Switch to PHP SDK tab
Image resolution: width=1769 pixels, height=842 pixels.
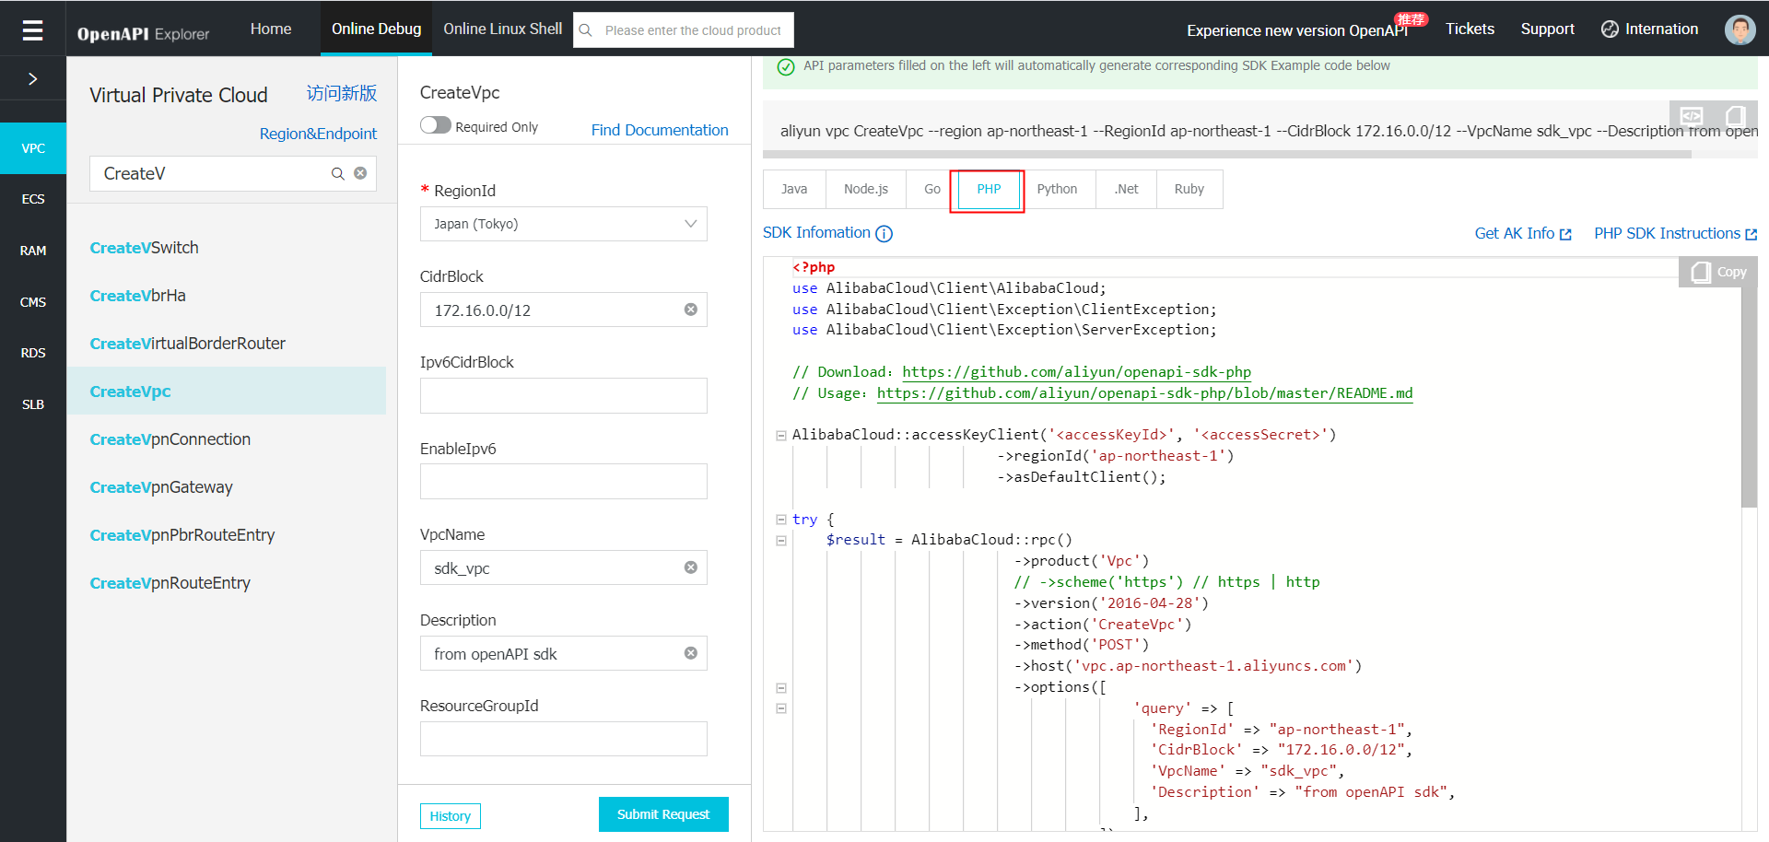pyautogui.click(x=989, y=189)
